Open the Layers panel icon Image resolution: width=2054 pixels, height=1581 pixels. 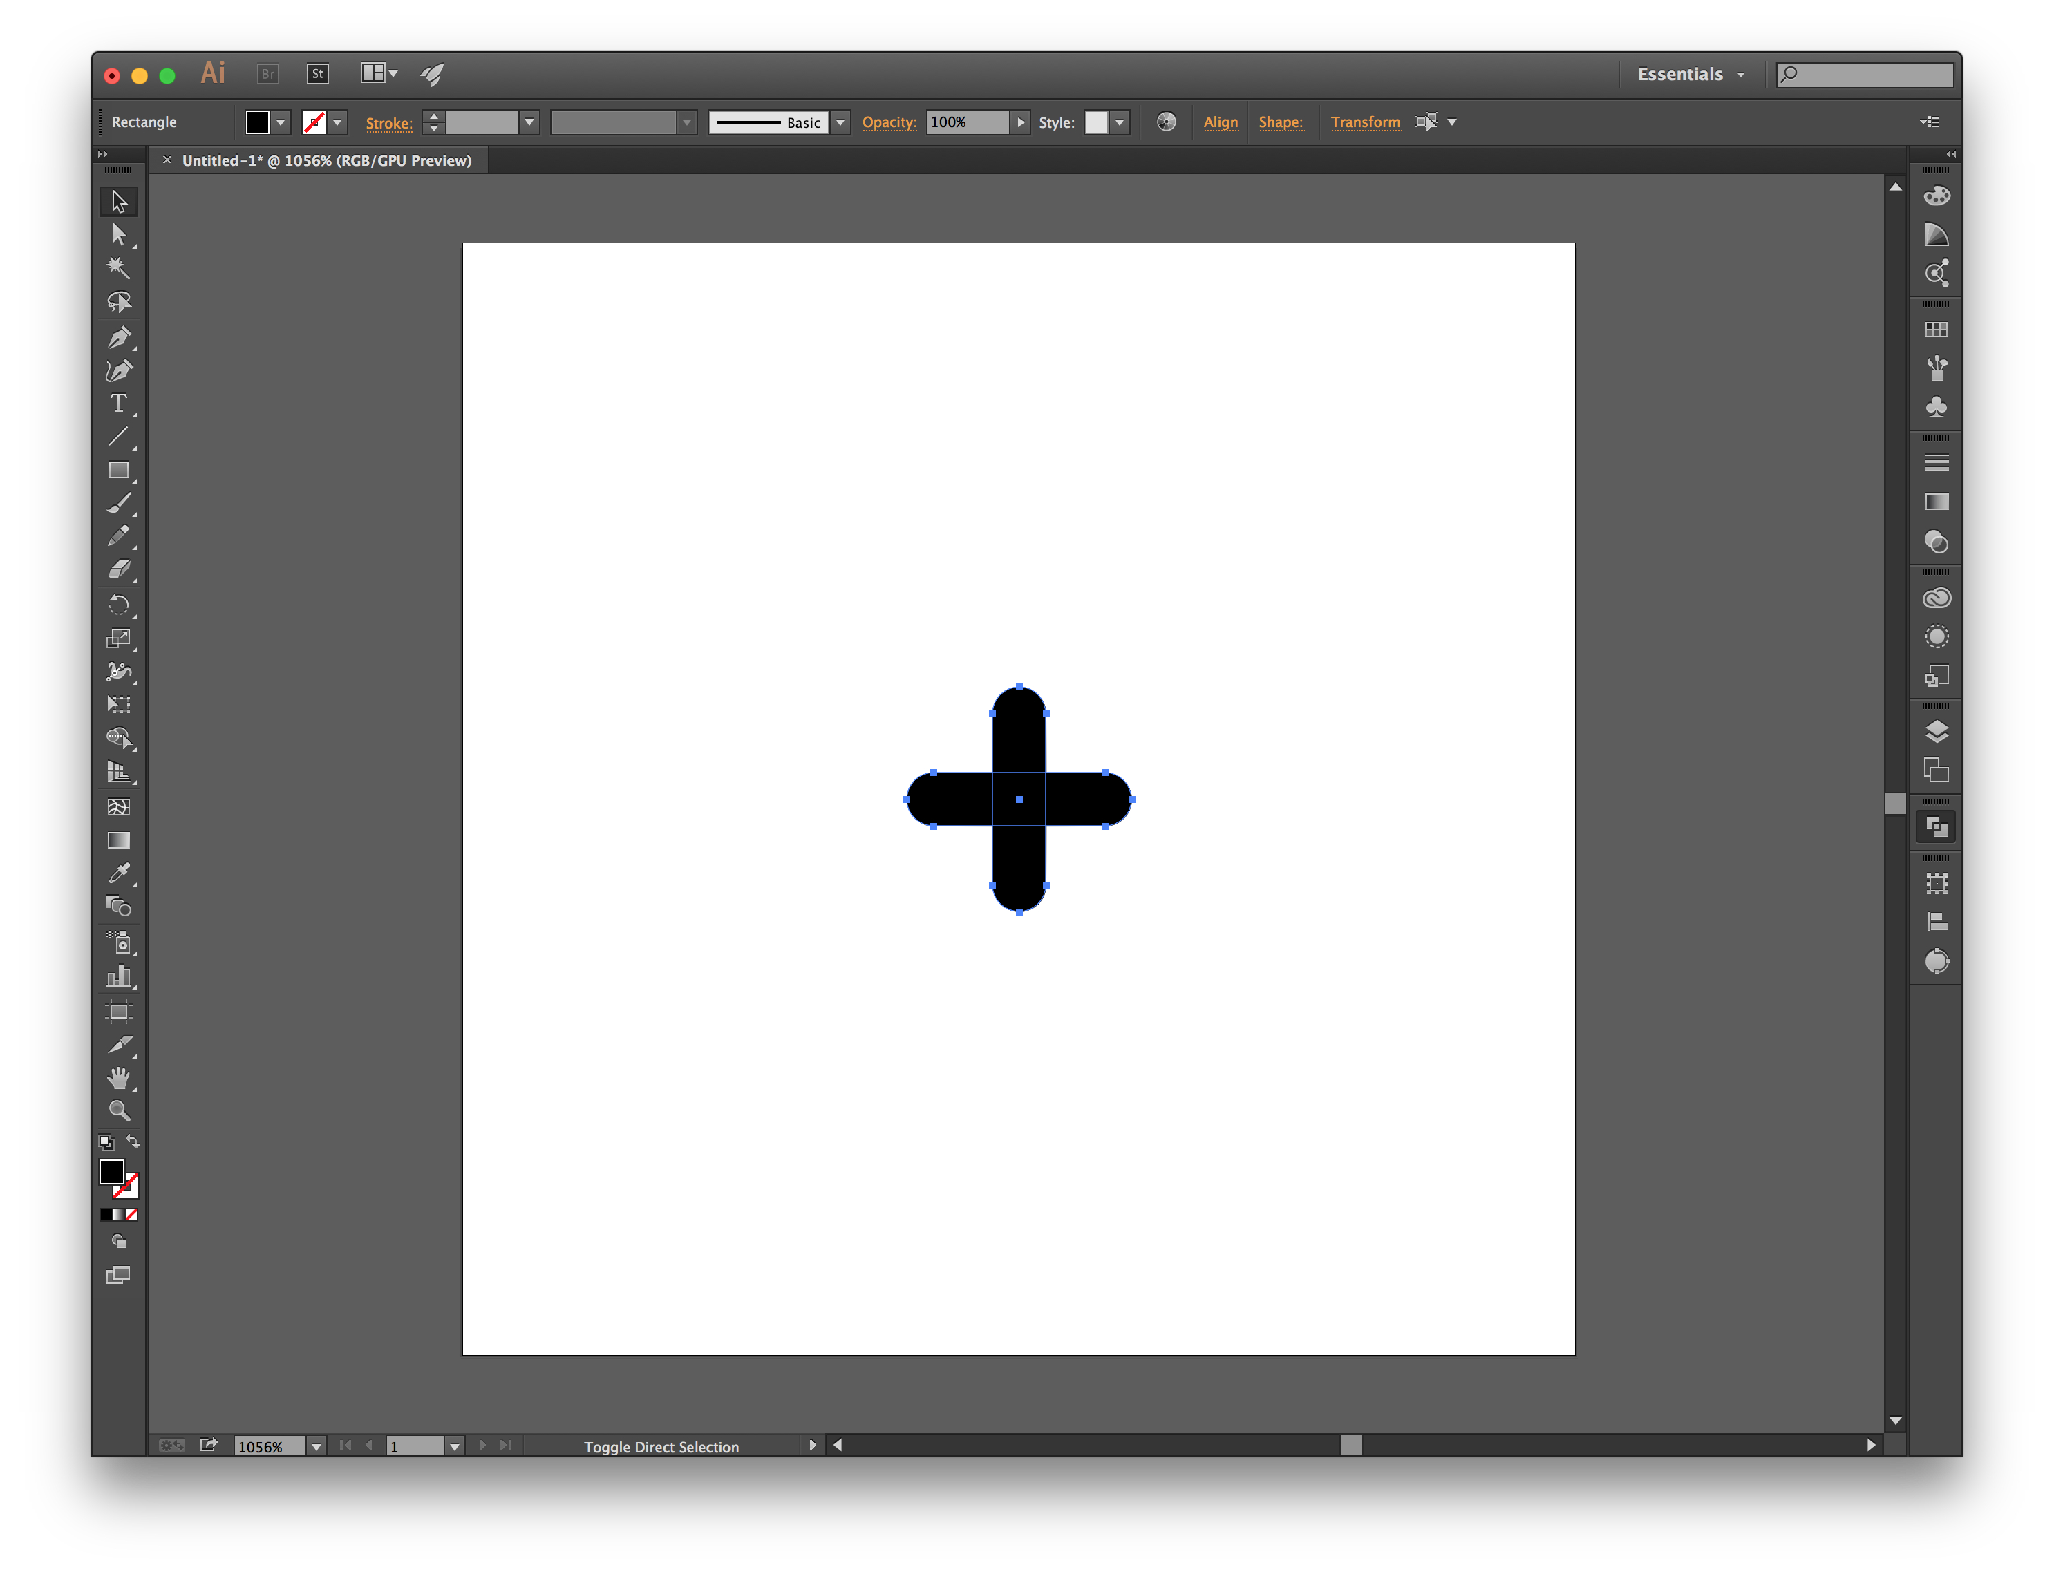tap(1937, 732)
